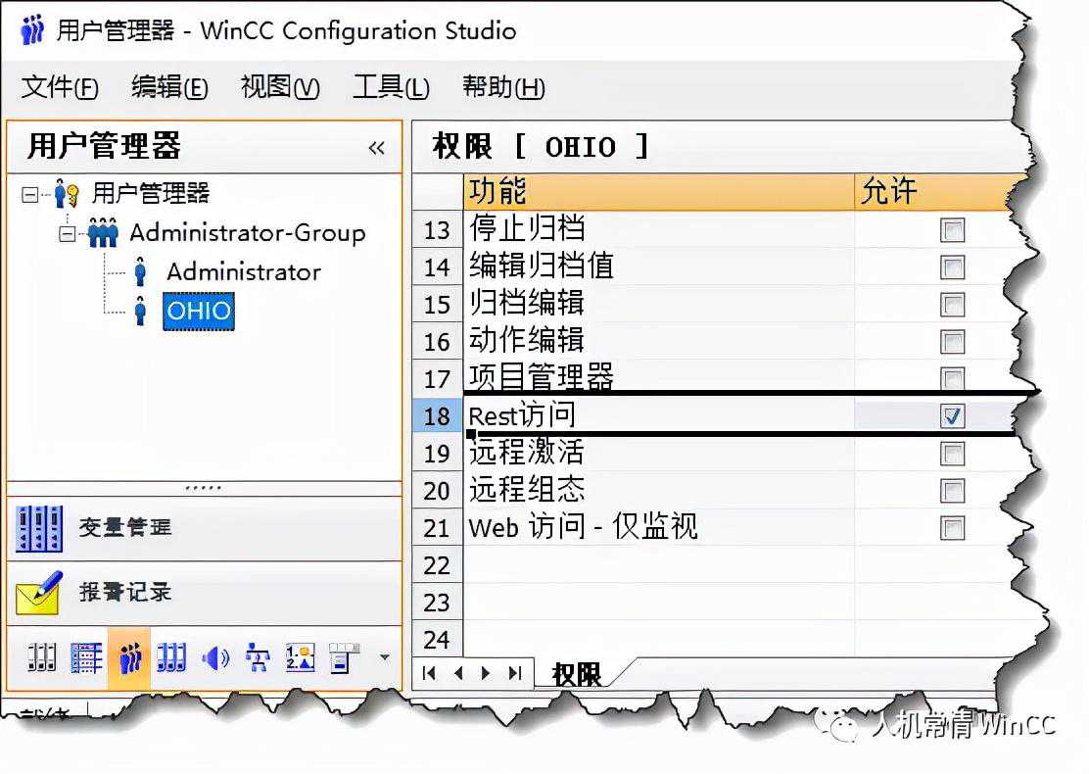This screenshot has width=1089, height=774.
Task: Open the speaker Horn editor icon
Action: click(x=214, y=658)
